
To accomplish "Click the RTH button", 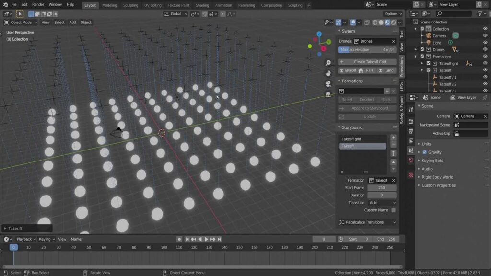I will click(x=367, y=70).
